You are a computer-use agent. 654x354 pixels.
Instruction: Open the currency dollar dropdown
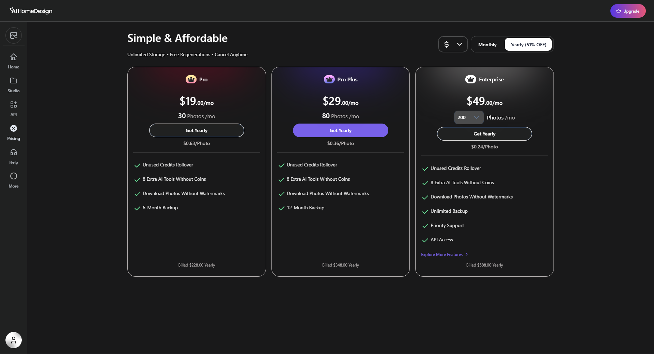tap(453, 44)
